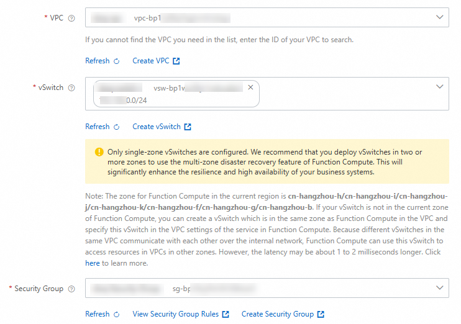Image resolution: width=461 pixels, height=324 pixels.
Task: Click the help icon next to Security Group
Action: [x=71, y=289]
